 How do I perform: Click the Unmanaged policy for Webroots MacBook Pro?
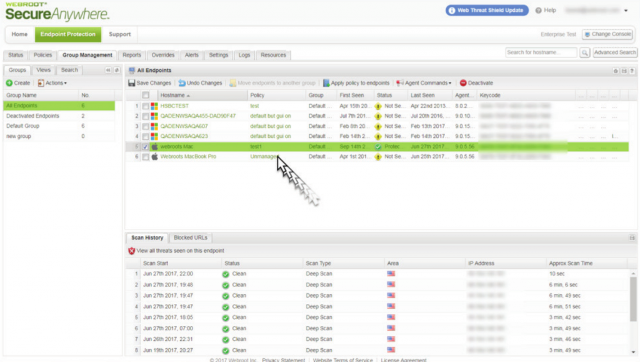264,157
